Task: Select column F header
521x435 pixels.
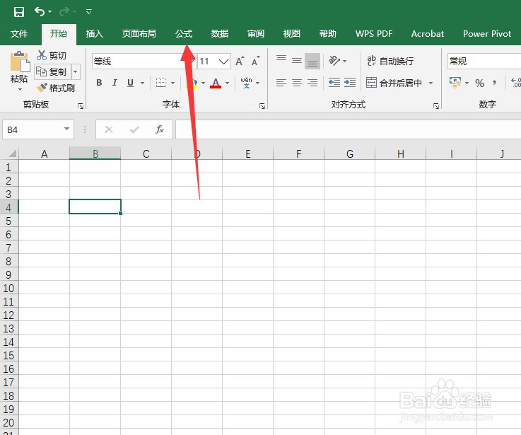Action: pyautogui.click(x=299, y=153)
